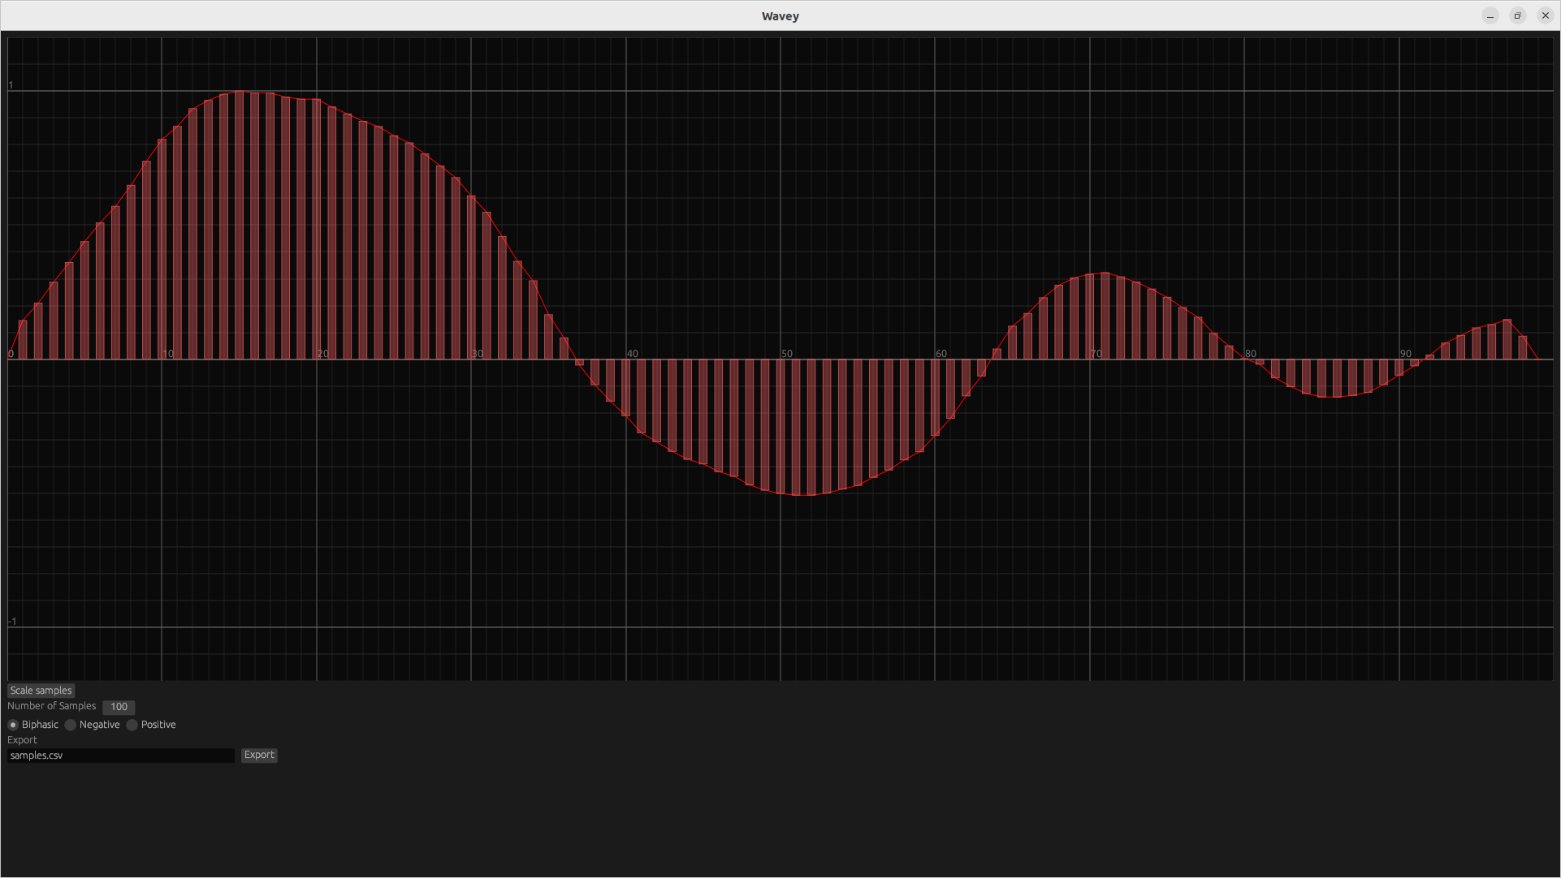The width and height of the screenshot is (1561, 878).
Task: Click the y-axis label 1 at top
Action: click(x=11, y=85)
